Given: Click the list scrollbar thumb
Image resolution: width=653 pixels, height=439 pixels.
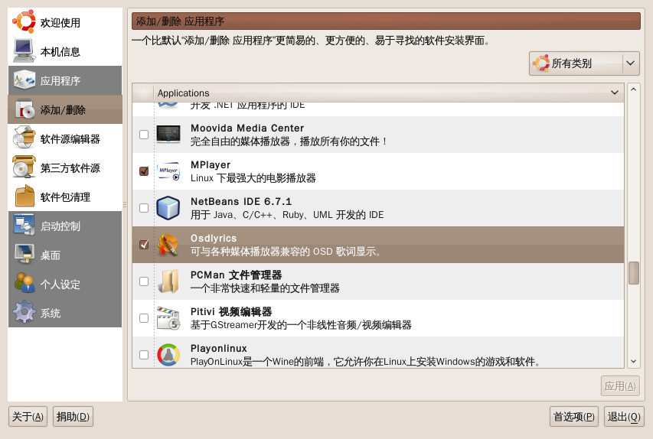Looking at the screenshot, I should pos(634,272).
